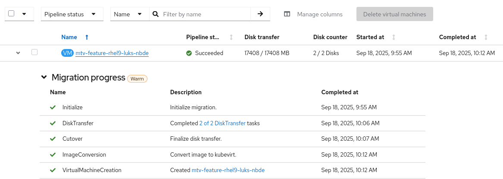Open the mtv-feature-rhel9-luks-nbde VM link

[x=112, y=53]
